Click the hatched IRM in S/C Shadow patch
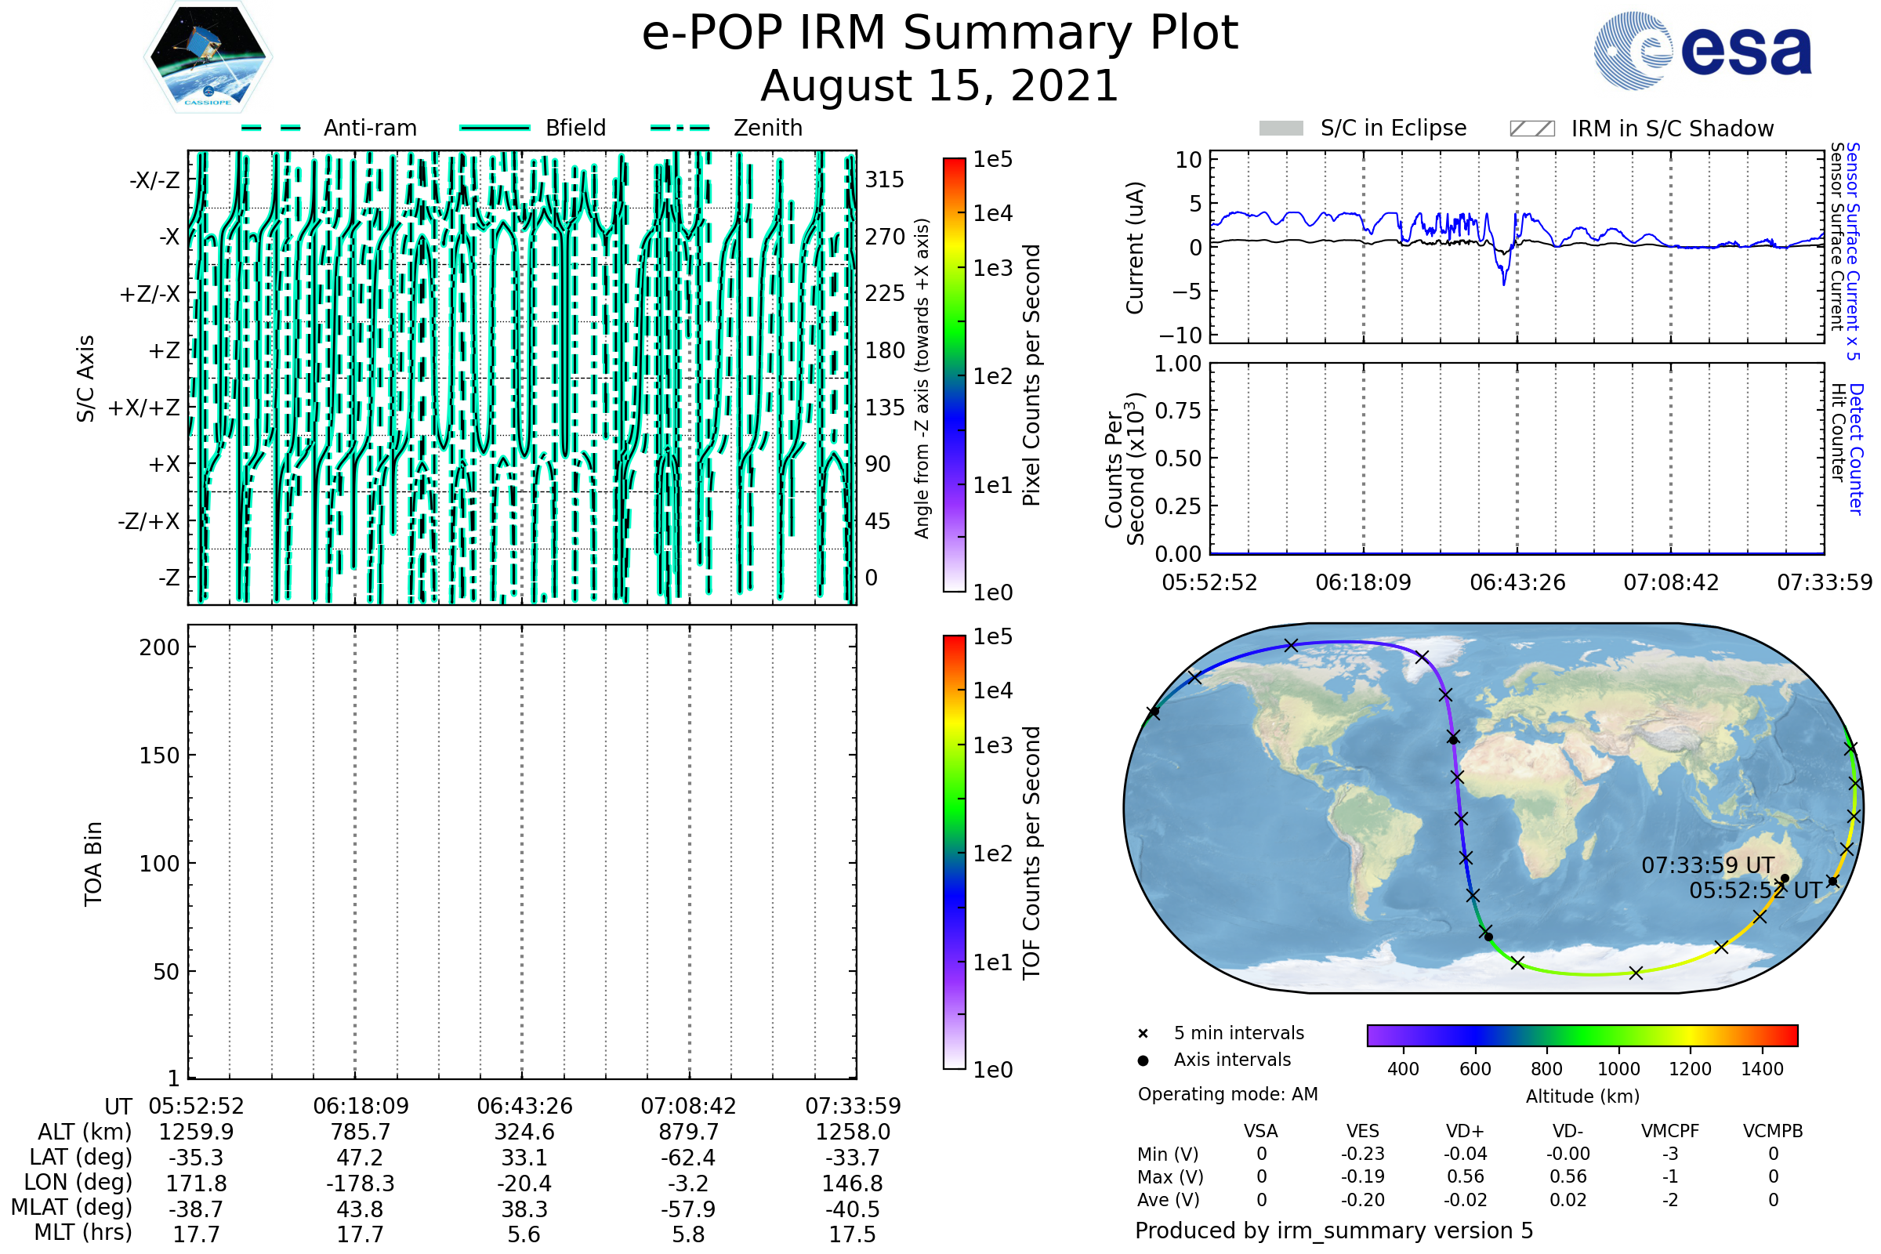1881x1254 pixels. pyautogui.click(x=1531, y=129)
